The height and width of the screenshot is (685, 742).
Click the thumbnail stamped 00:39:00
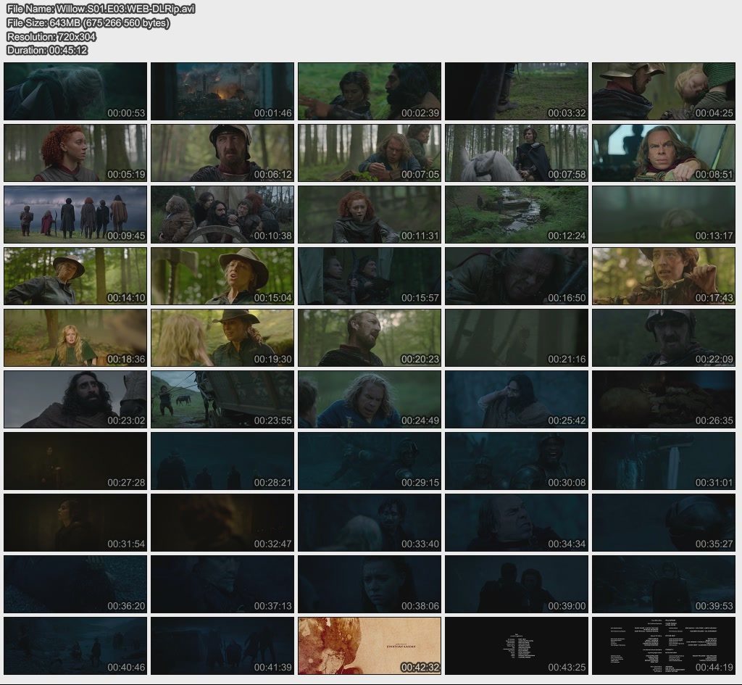pos(516,584)
